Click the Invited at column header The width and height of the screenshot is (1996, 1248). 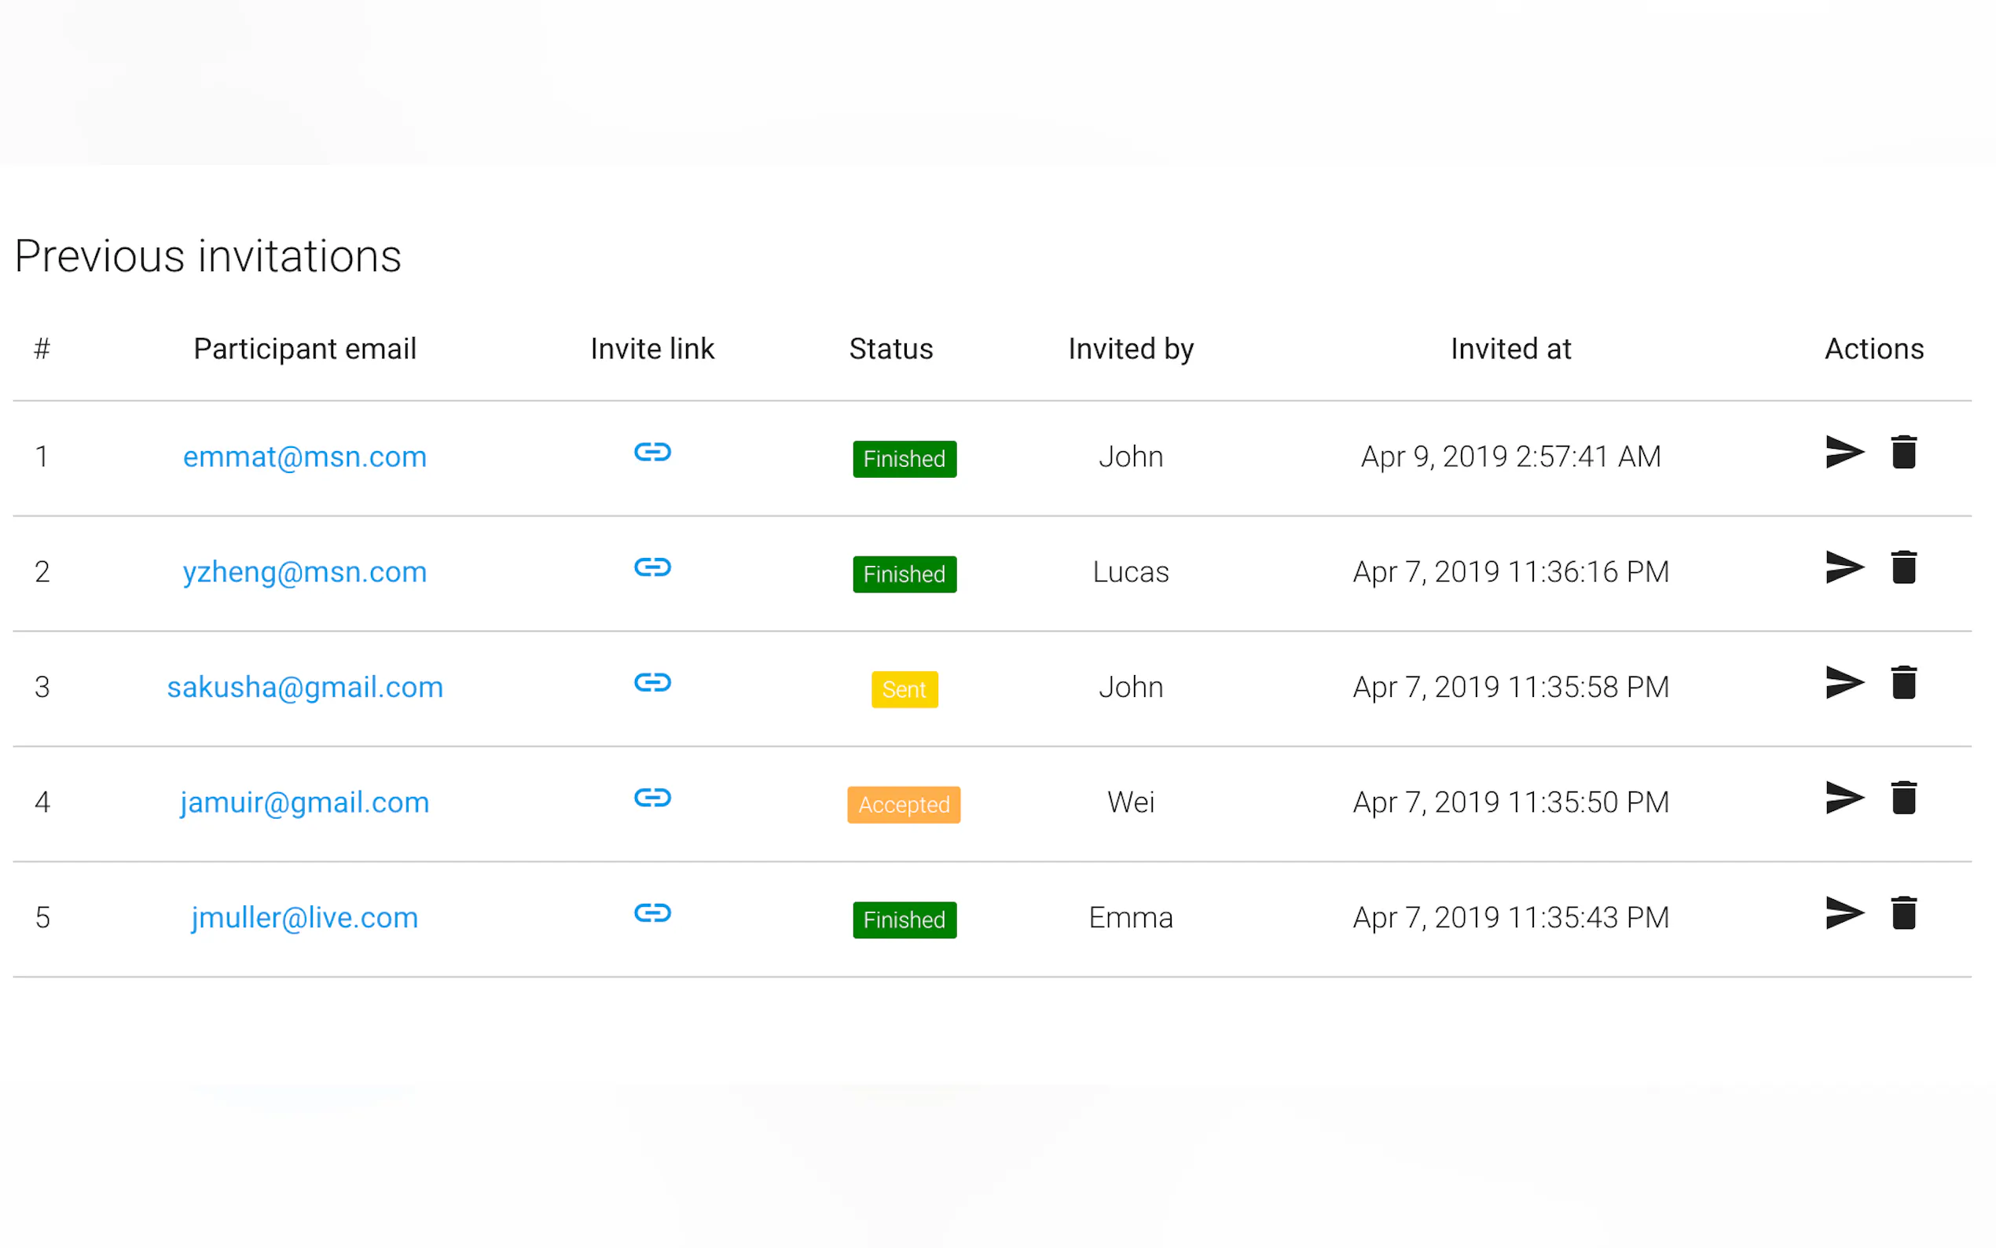coord(1510,349)
